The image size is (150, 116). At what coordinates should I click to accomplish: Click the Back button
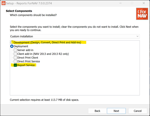(x=97, y=111)
